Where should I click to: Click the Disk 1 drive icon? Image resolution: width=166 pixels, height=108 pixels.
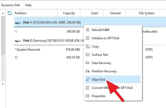coord(18,23)
